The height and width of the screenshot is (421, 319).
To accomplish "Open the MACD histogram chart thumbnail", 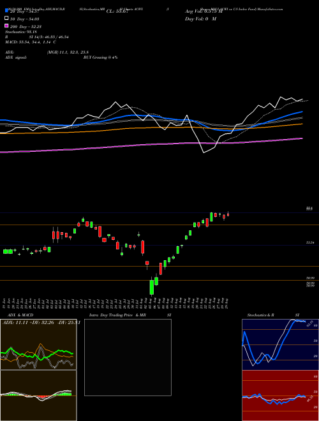I will point(38,395).
